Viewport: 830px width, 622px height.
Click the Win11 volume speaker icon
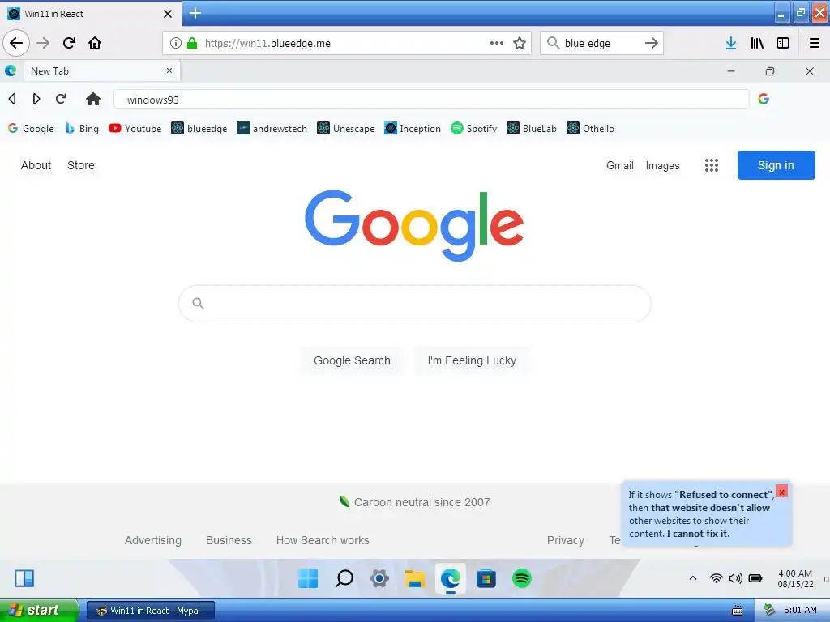tap(735, 578)
